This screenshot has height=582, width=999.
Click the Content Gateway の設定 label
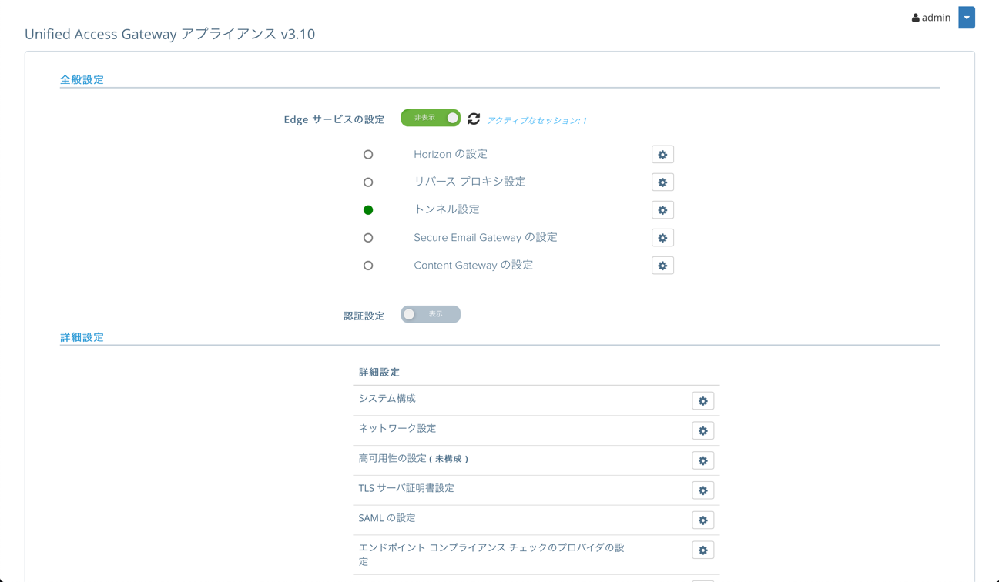click(x=473, y=265)
